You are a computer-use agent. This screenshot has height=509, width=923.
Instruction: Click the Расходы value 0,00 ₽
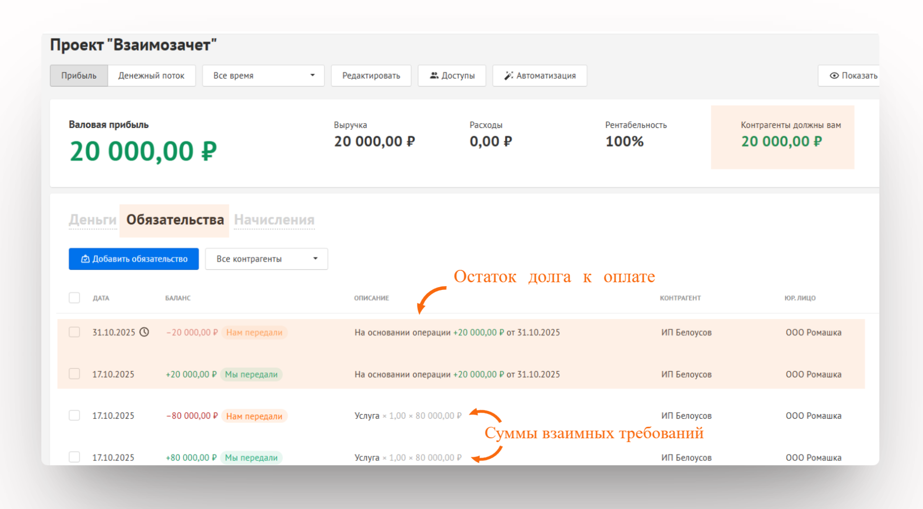pos(491,142)
